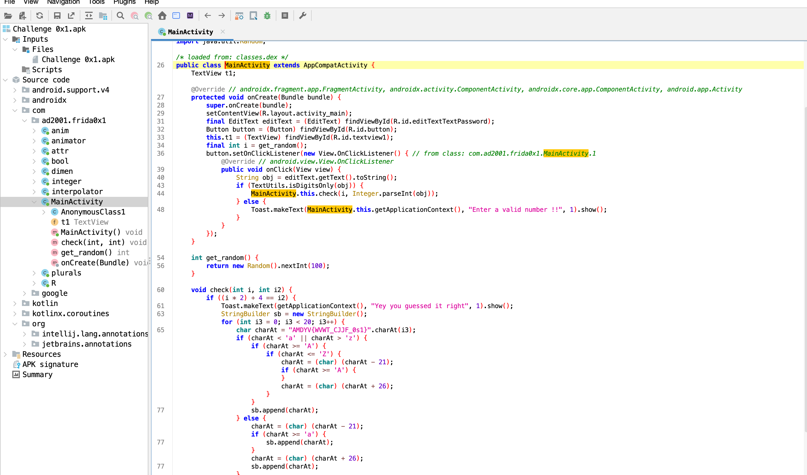Navigate back with the left arrow
Image resolution: width=807 pixels, height=475 pixels.
pyautogui.click(x=208, y=16)
